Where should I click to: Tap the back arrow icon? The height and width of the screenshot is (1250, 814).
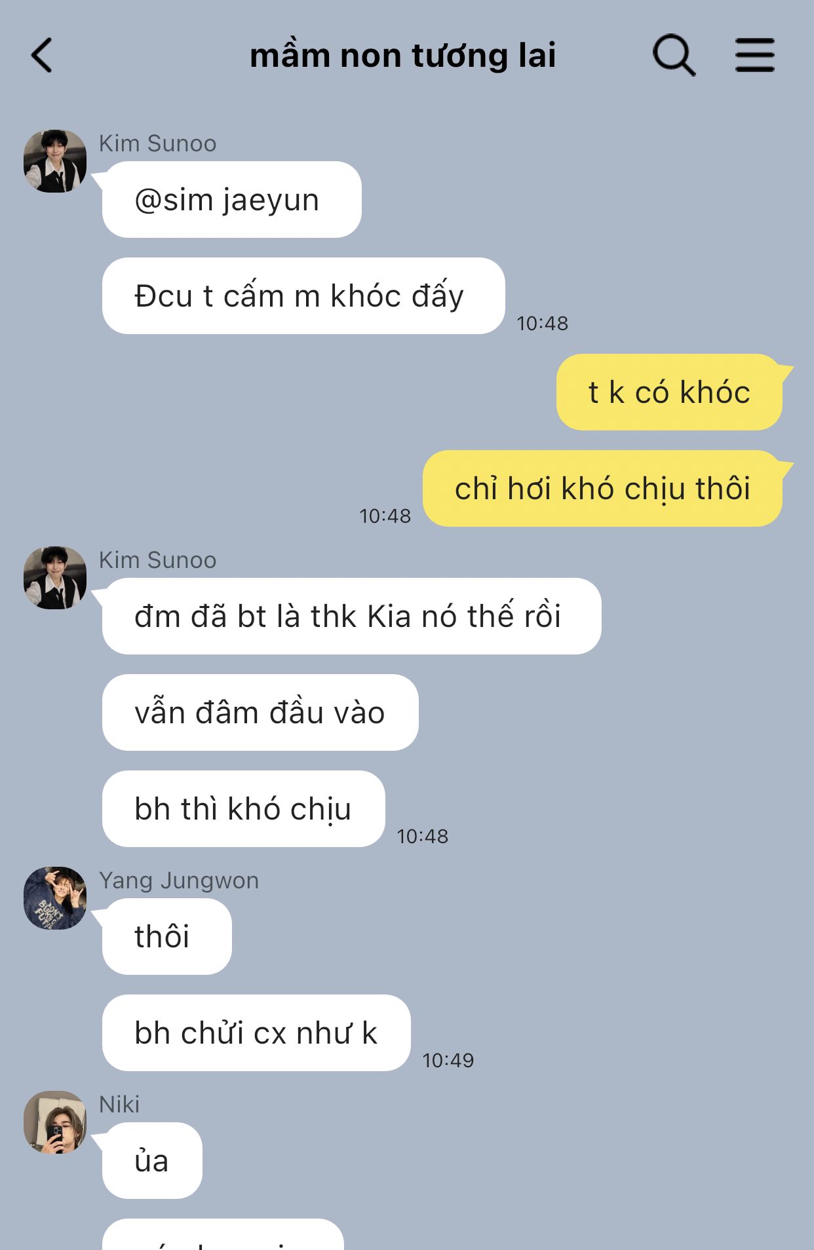(41, 55)
